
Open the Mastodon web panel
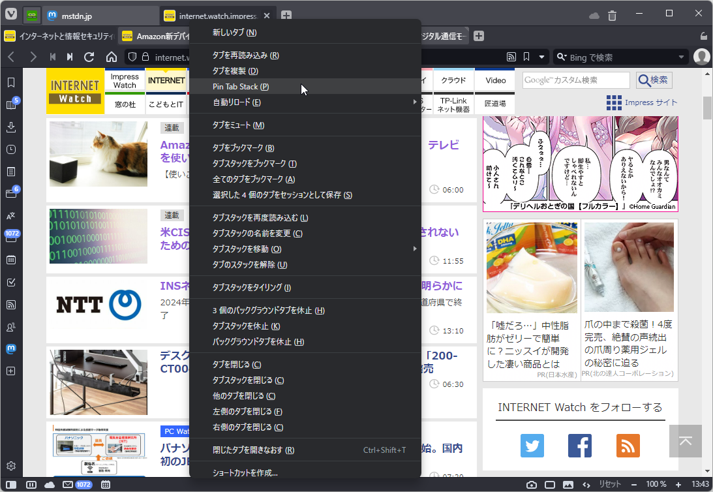pos(10,348)
